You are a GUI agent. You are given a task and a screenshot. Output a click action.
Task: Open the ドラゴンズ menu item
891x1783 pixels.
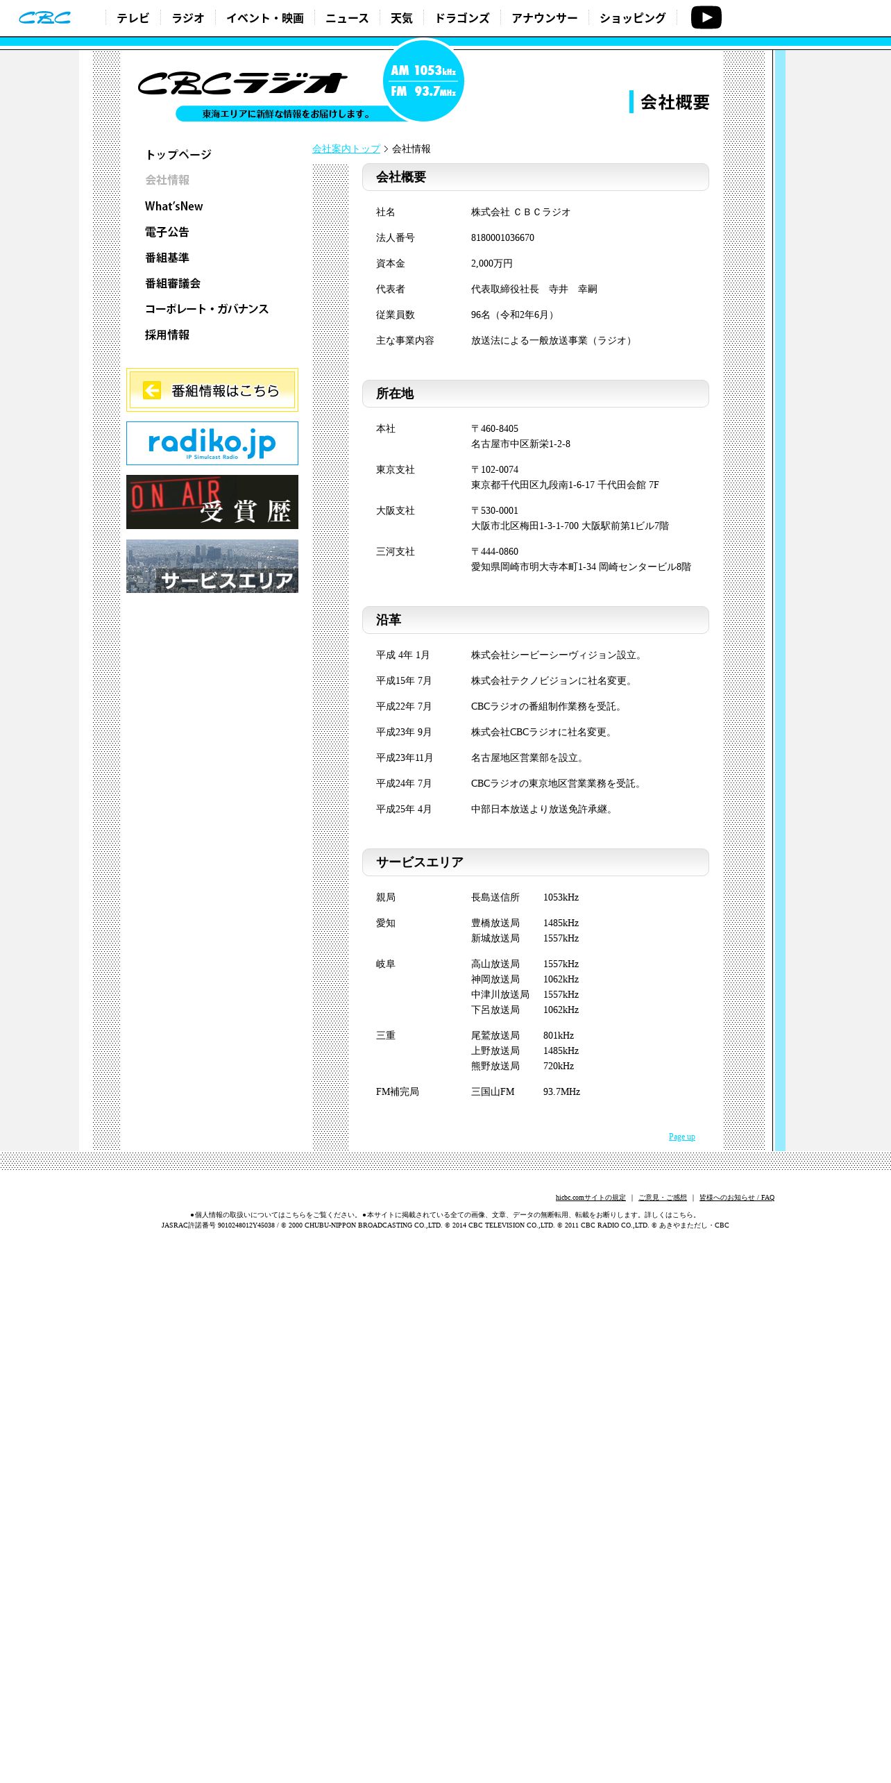[x=462, y=18]
